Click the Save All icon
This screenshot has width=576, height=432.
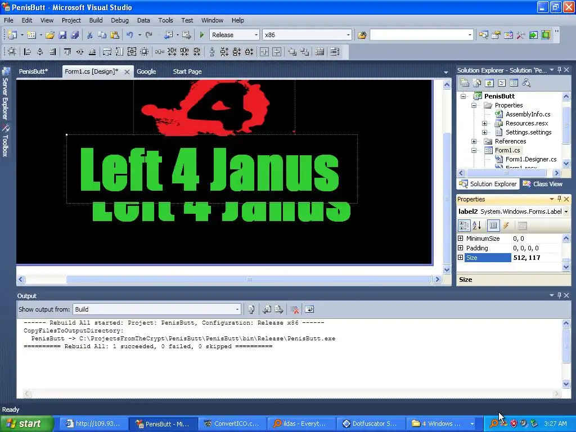pos(75,35)
